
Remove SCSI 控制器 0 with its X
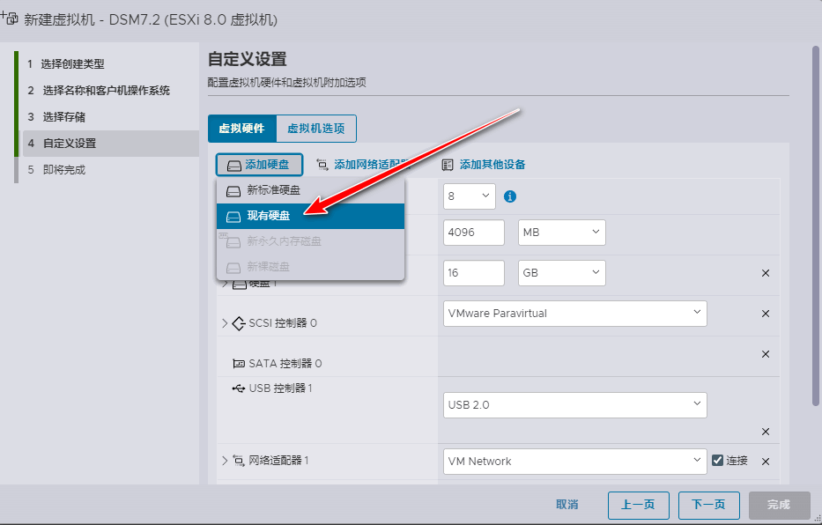click(x=766, y=314)
